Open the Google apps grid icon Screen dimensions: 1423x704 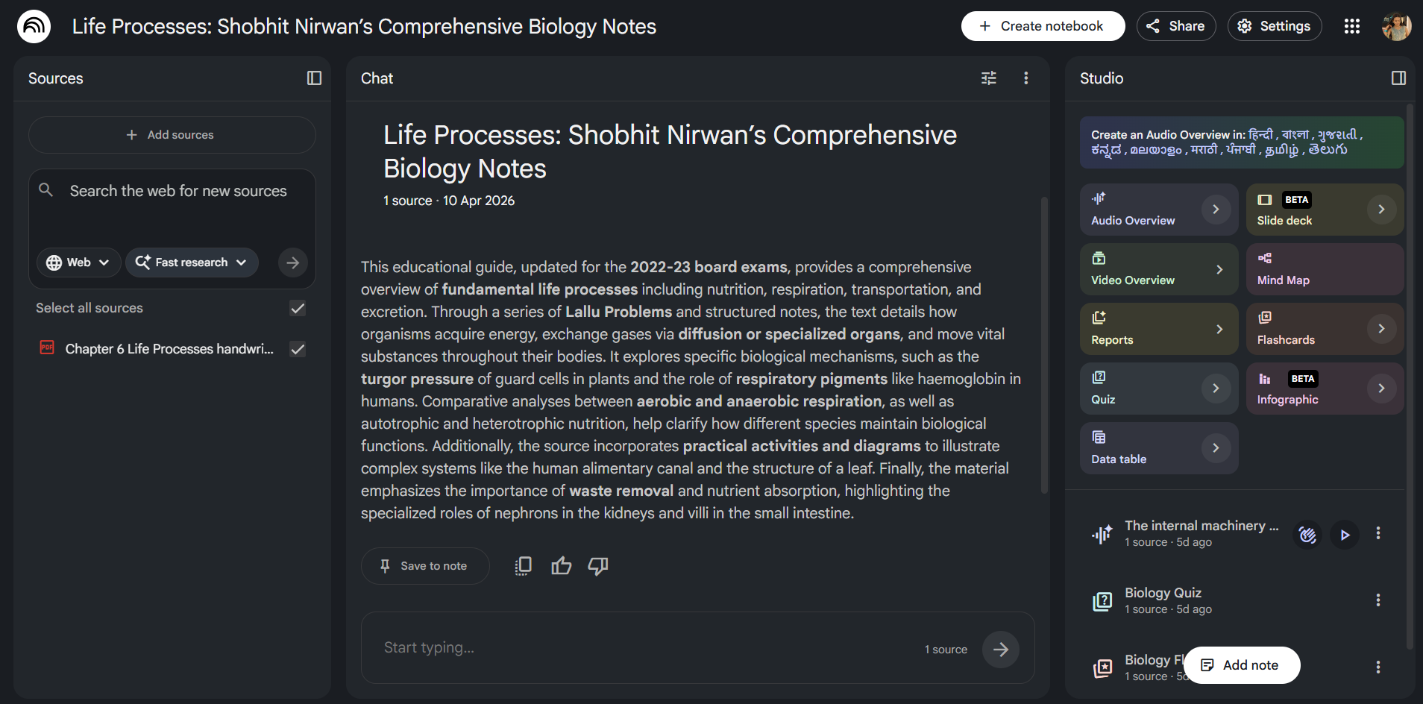[x=1352, y=26]
